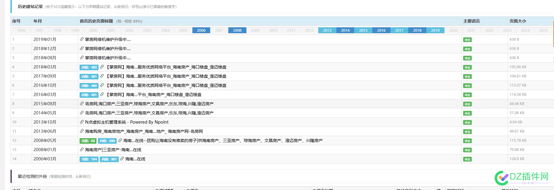Select year 2017 in timeline bar
This screenshot has height=190, width=554.
pyautogui.click(x=399, y=30)
